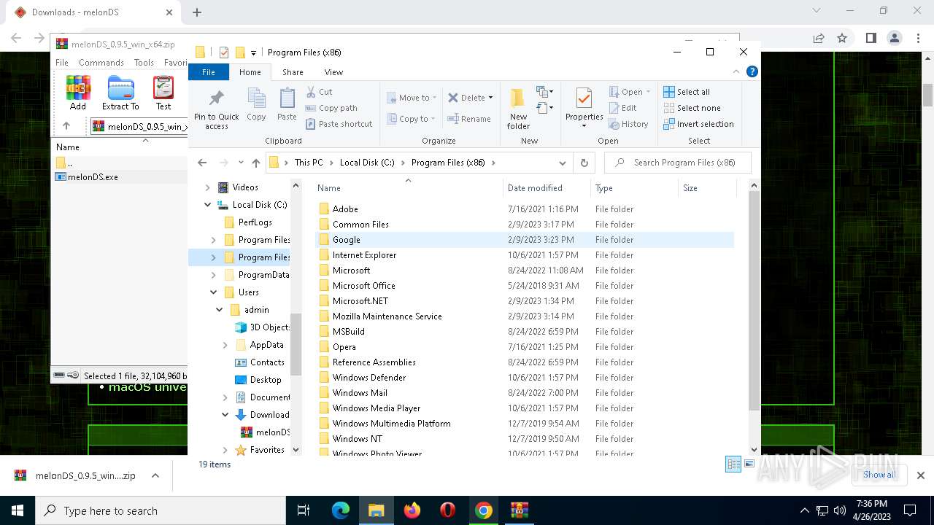Expand Videos in navigation tree
This screenshot has width=934, height=525.
pyautogui.click(x=208, y=187)
